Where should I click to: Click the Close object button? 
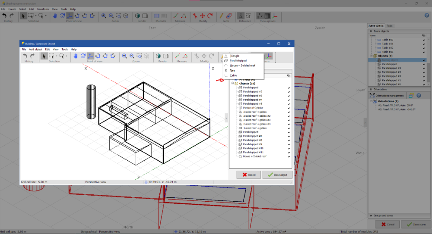click(x=277, y=175)
